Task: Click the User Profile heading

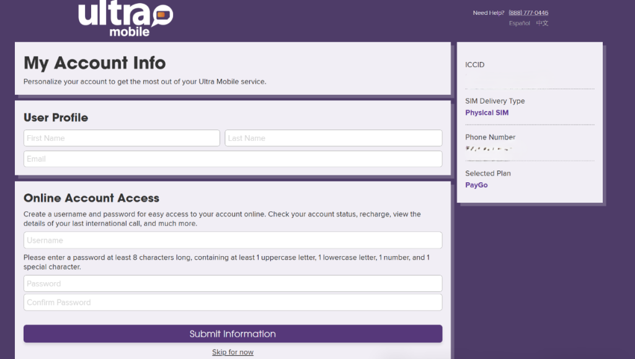Action: coord(56,118)
